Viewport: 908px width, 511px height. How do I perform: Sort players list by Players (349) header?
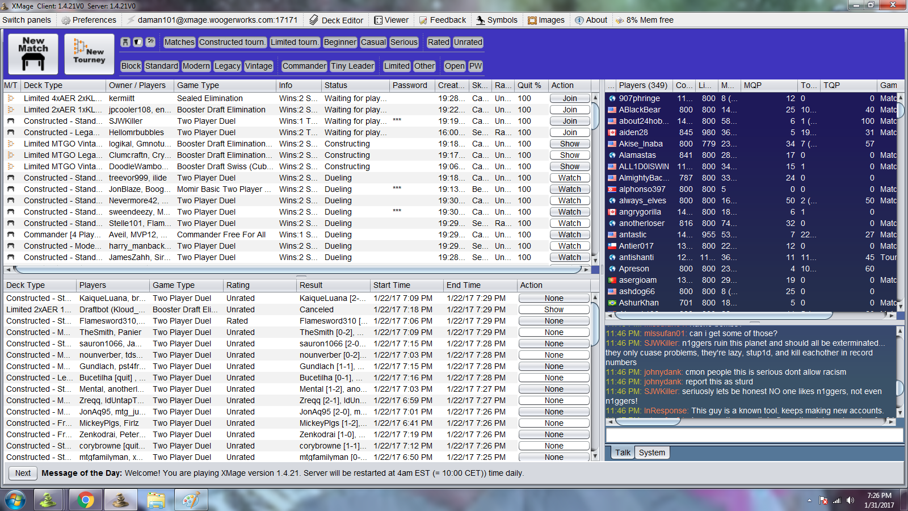[644, 85]
